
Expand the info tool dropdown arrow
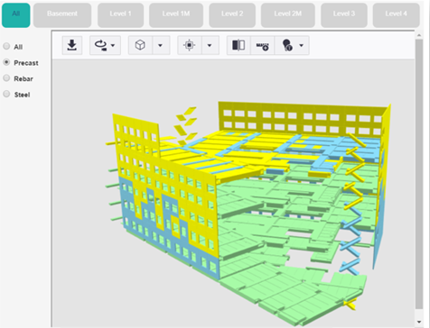click(x=302, y=45)
